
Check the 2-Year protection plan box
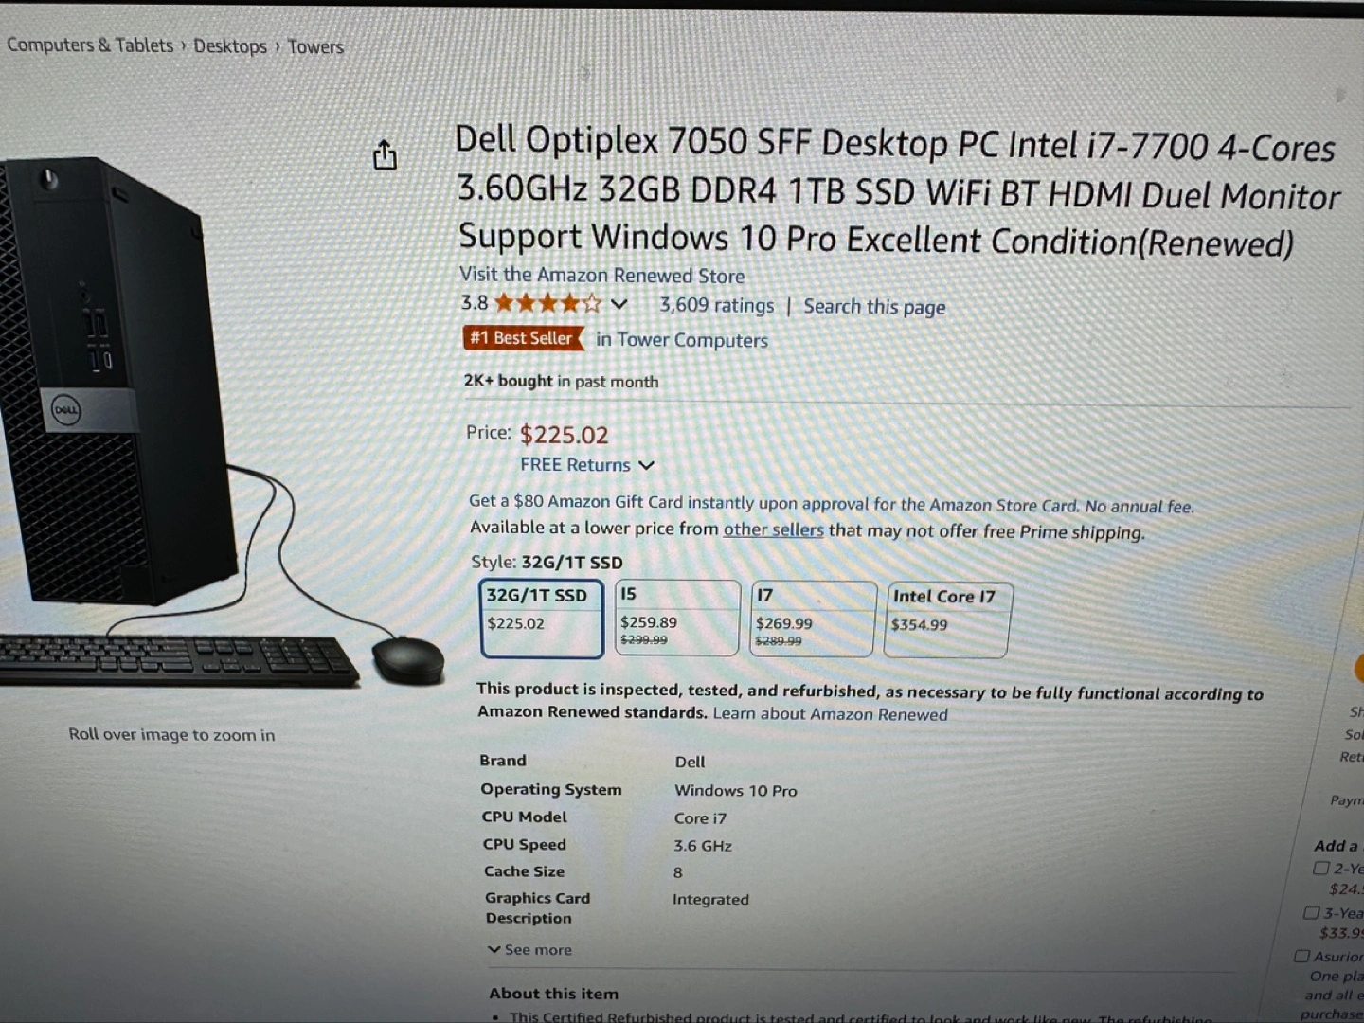coord(1320,868)
